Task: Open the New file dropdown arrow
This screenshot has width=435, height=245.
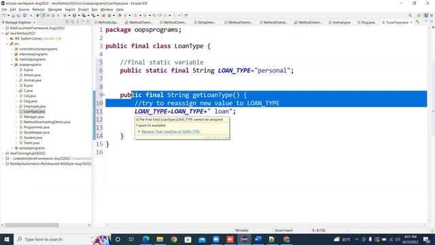Action: [8, 16]
